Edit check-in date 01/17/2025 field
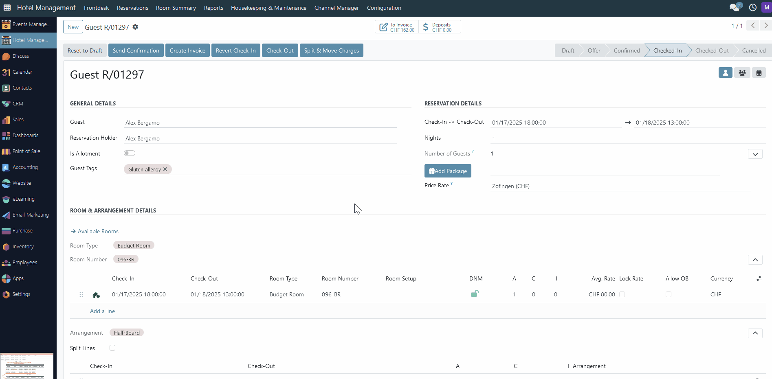Viewport: 772px width, 379px height. pyautogui.click(x=556, y=123)
